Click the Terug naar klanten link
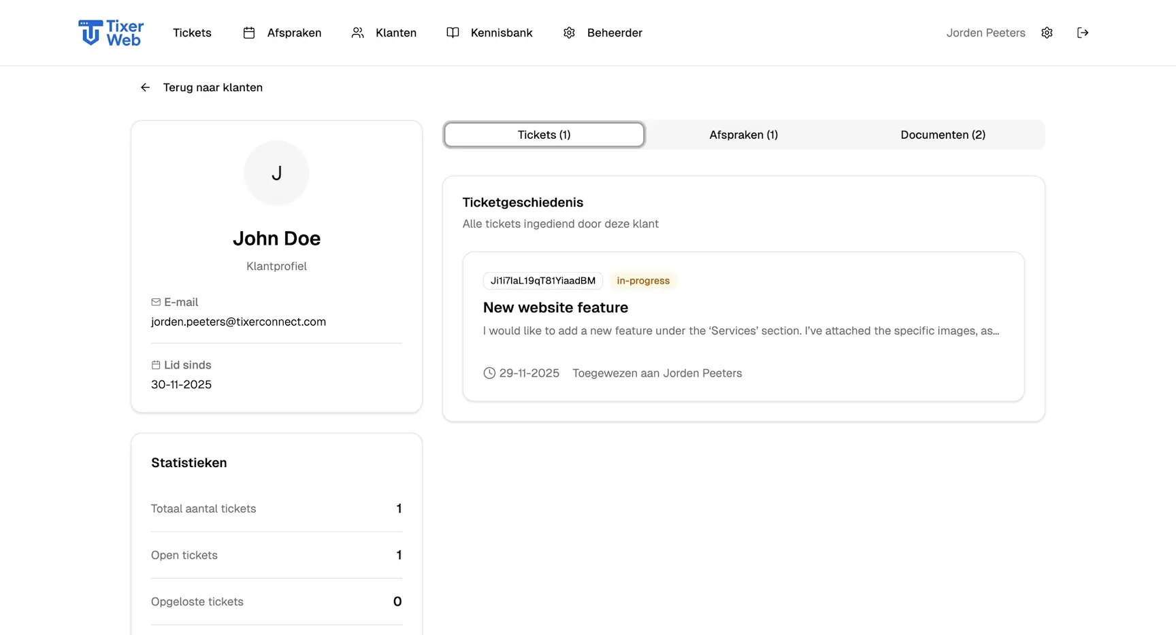 click(x=212, y=87)
